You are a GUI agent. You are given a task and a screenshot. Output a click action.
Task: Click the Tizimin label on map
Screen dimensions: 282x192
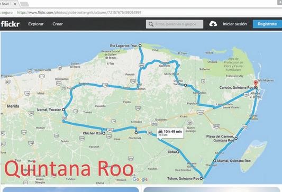pos(141,89)
